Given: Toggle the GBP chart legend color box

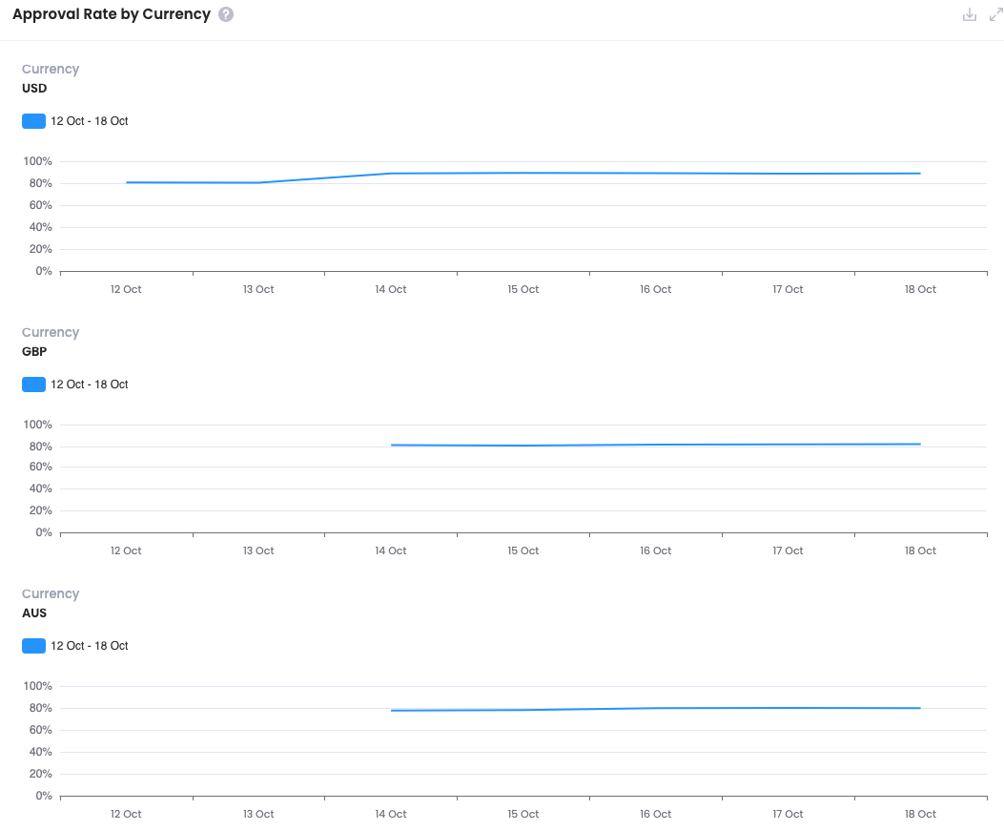Looking at the screenshot, I should coord(34,384).
